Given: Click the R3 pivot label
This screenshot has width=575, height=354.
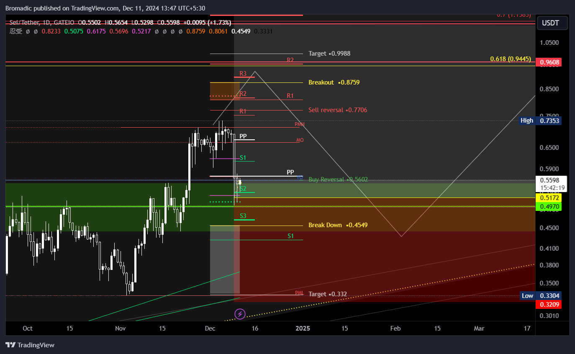Looking at the screenshot, I should click(x=243, y=74).
